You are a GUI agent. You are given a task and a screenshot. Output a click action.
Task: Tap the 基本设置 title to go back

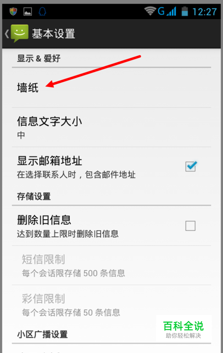tap(54, 34)
